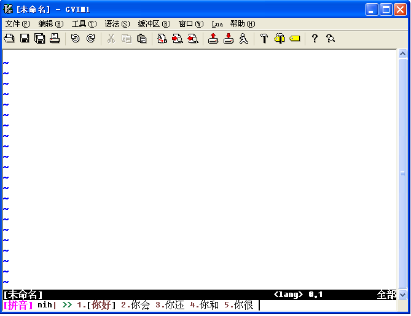The width and height of the screenshot is (411, 316).
Task: Open the Lua menu
Action: point(217,24)
